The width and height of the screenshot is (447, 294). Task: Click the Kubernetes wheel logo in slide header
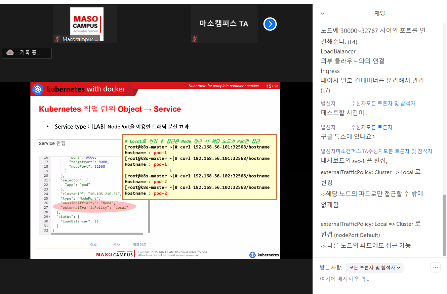(x=38, y=89)
